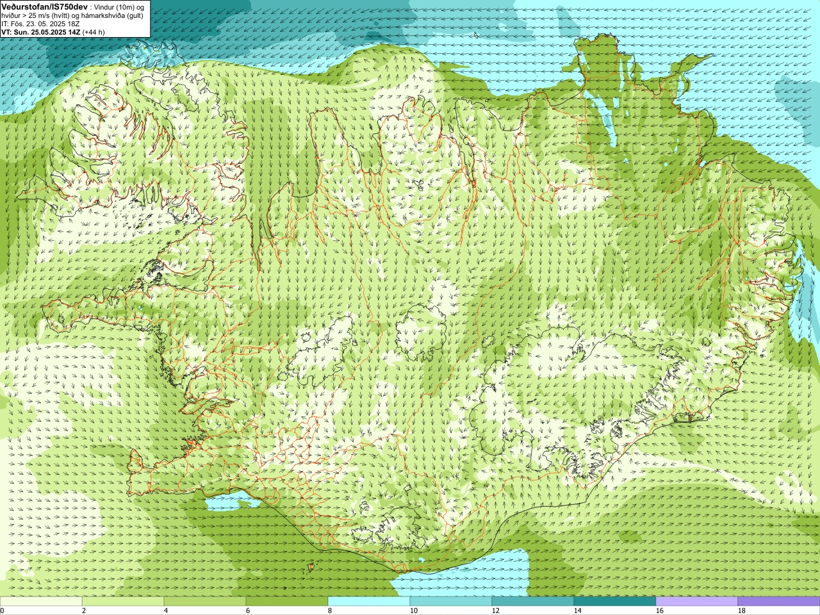Screen dimensions: 820x615
Task: Click the 'IT: Fös. 23. 05. 2025 18Z' line
Action: 40,23
